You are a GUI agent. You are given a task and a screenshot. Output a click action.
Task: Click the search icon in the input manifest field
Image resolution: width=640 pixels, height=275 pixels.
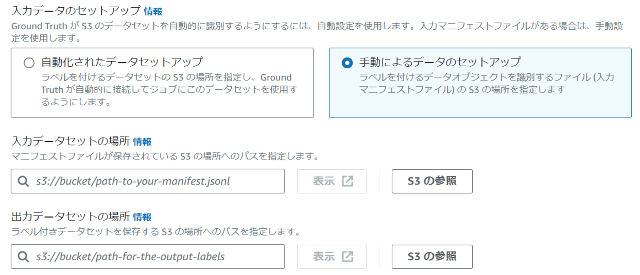pos(23,181)
